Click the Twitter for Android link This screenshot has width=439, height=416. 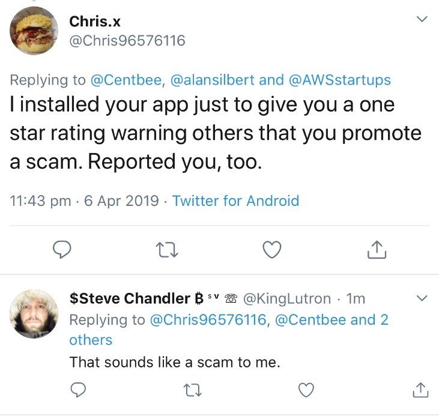tap(235, 200)
